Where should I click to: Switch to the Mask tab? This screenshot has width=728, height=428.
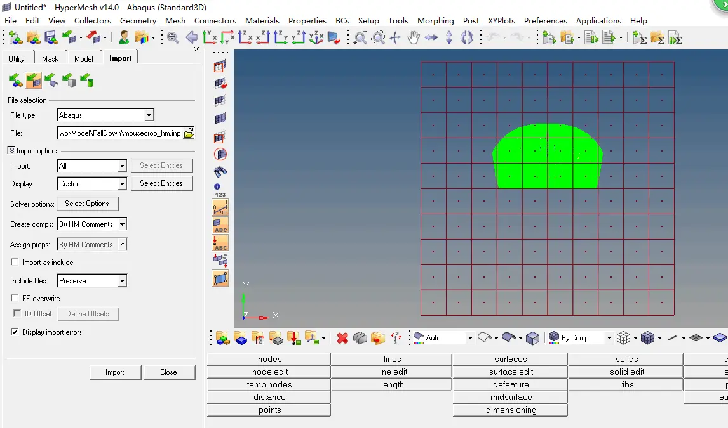coord(50,59)
